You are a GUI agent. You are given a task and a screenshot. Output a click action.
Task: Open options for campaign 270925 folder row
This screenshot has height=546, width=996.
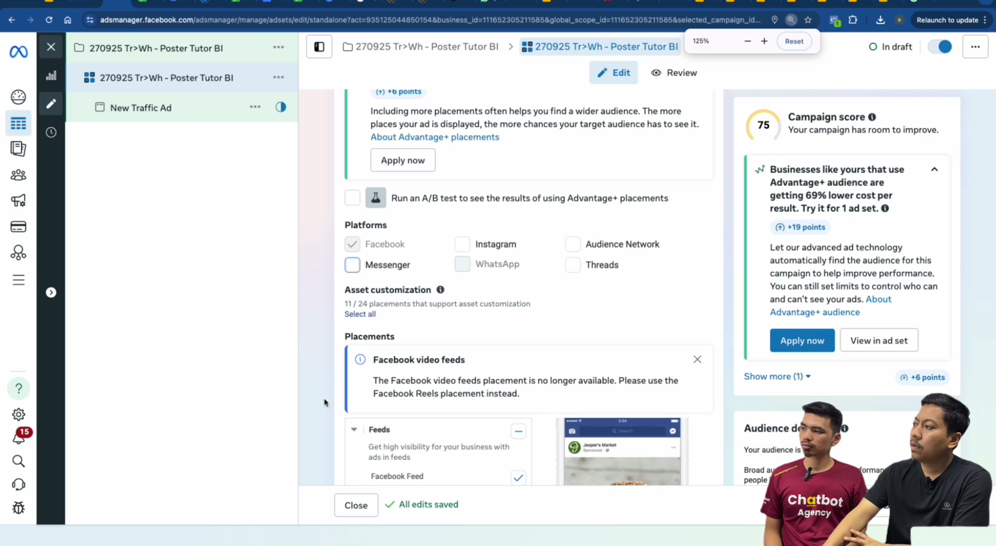click(278, 48)
